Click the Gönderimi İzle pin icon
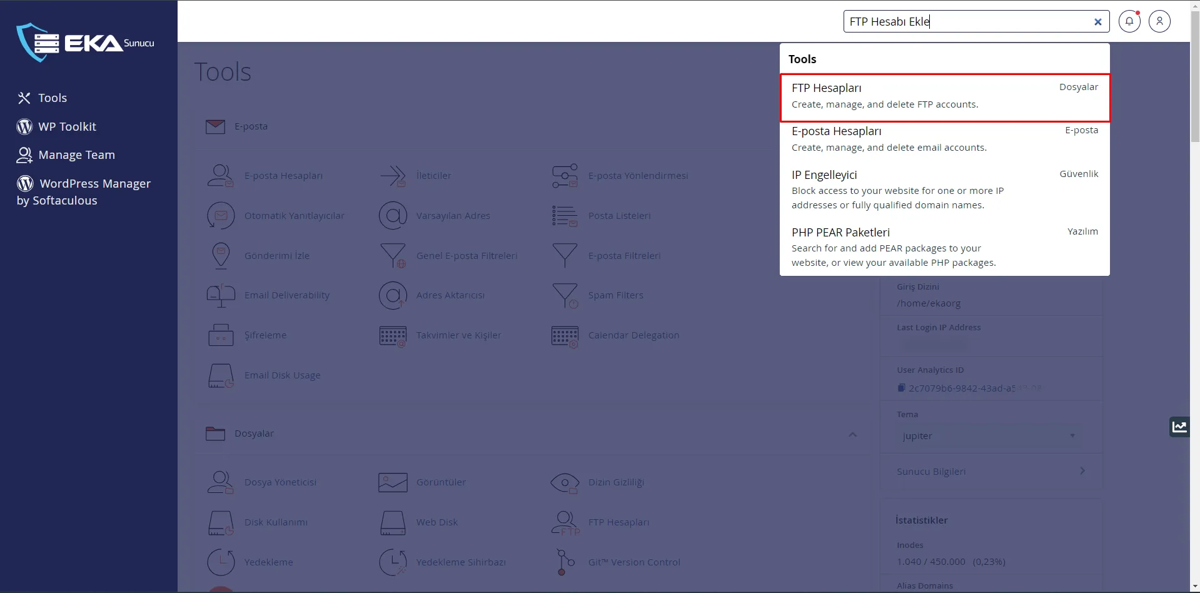The width and height of the screenshot is (1200, 593). tap(221, 256)
